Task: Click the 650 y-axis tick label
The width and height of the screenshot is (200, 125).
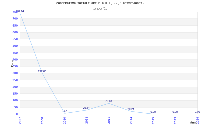Action: 15,25
